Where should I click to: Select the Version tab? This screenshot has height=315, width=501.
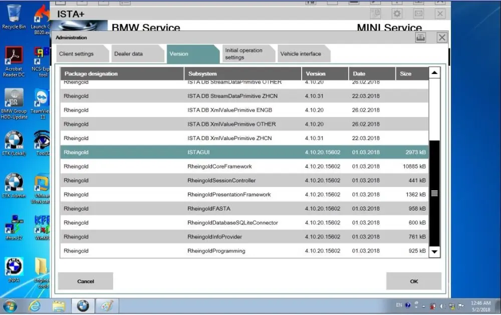(193, 54)
